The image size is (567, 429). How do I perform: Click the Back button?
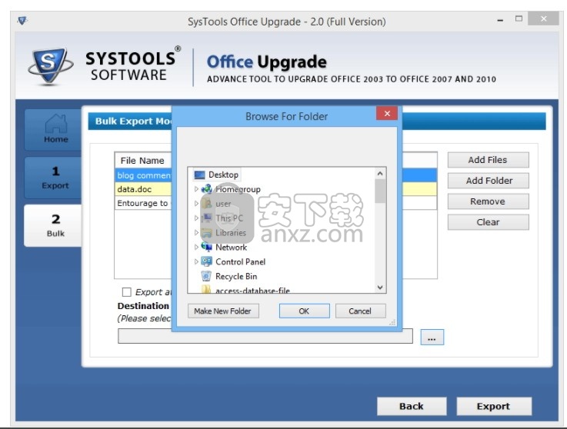point(412,406)
